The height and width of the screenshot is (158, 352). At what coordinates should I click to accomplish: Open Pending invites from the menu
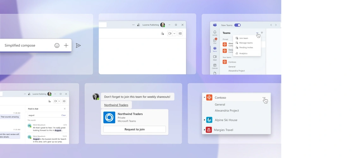(x=246, y=47)
